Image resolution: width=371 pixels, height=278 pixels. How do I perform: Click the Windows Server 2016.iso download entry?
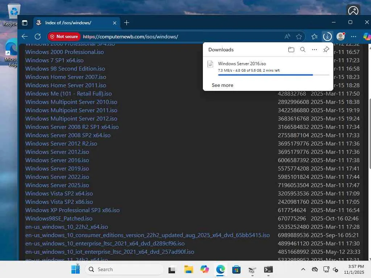(268, 68)
